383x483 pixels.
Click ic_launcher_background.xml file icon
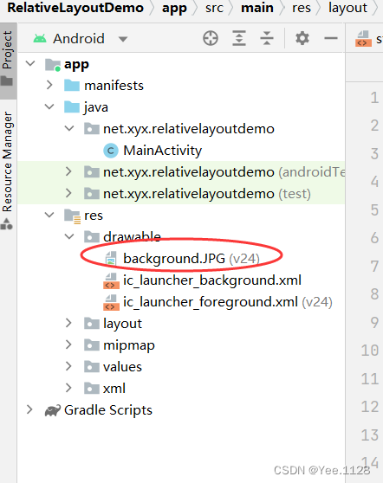111,280
